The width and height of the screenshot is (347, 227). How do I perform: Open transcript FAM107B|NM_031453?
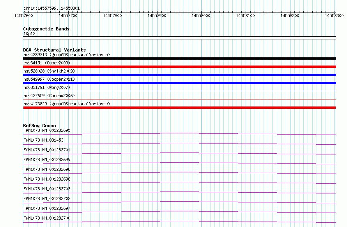click(43, 140)
